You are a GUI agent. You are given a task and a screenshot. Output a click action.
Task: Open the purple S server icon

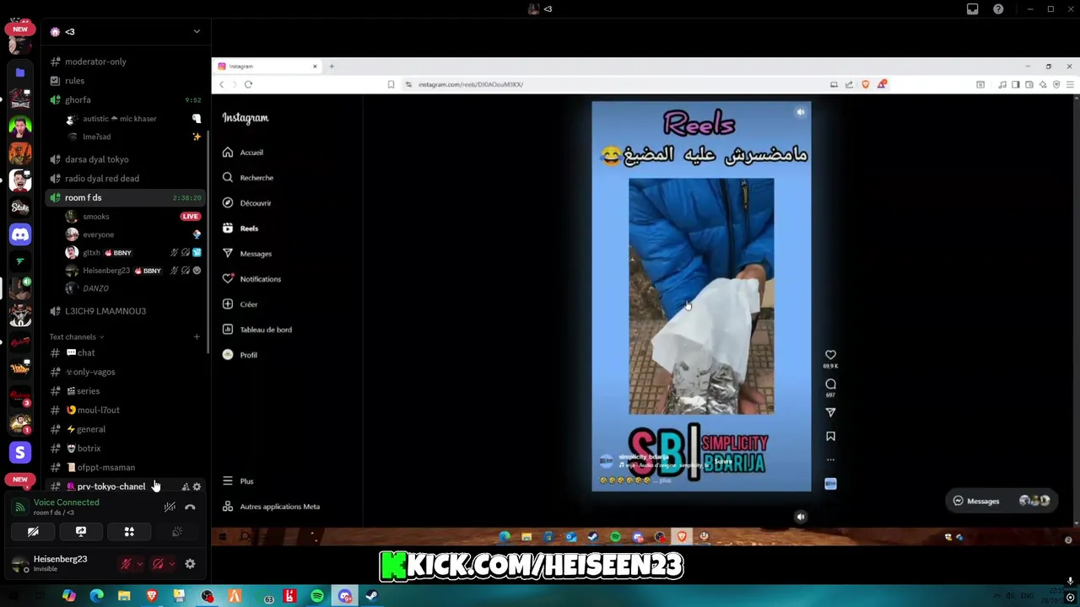(x=20, y=453)
